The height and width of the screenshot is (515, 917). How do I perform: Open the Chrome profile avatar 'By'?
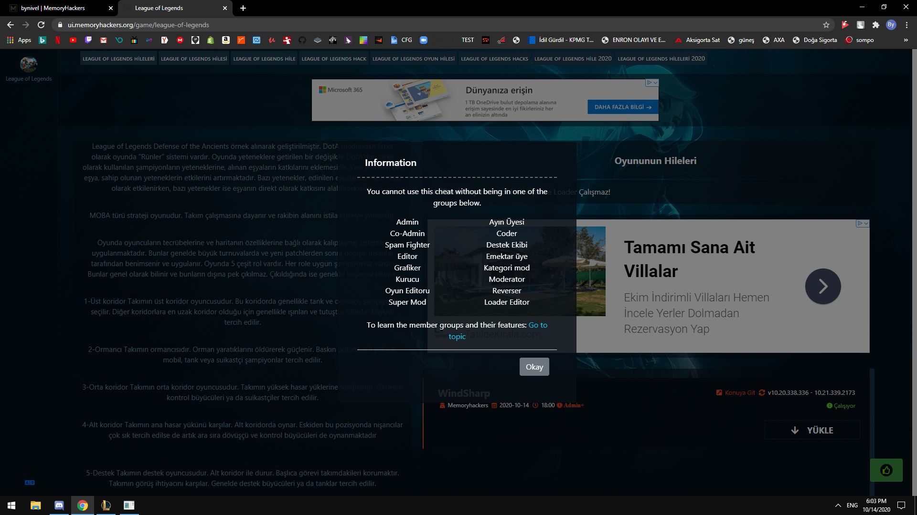point(891,25)
